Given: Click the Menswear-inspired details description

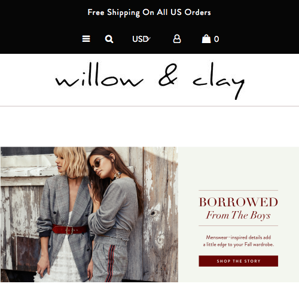Looking at the screenshot, I should click(x=239, y=241).
